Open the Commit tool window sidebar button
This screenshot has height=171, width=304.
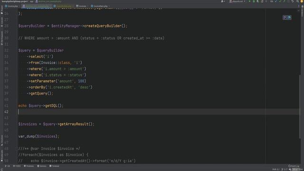(2, 22)
